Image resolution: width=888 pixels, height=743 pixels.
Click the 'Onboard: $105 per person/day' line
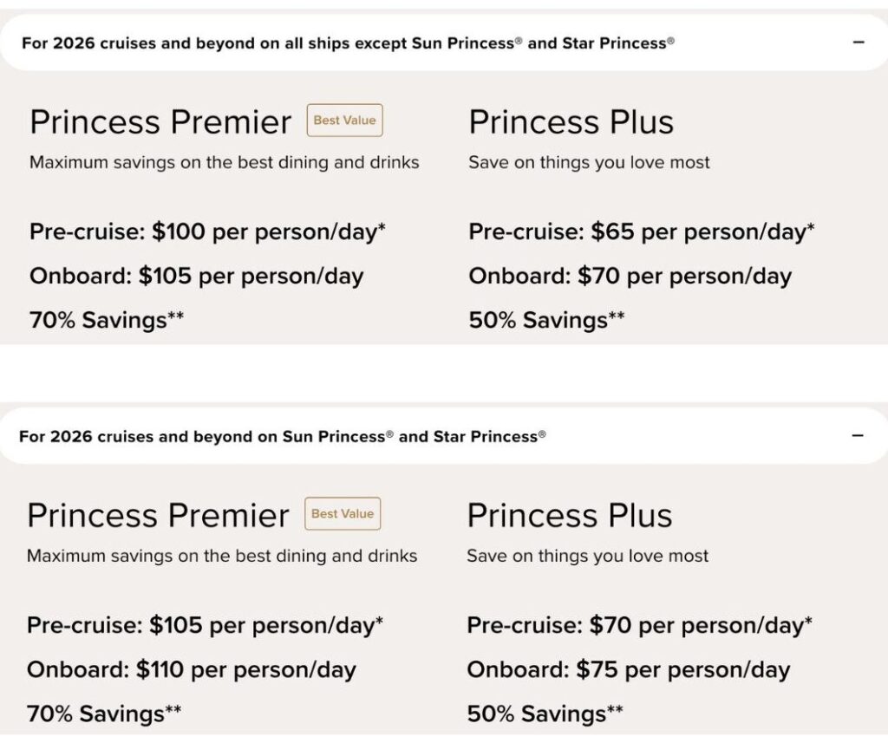tap(196, 277)
